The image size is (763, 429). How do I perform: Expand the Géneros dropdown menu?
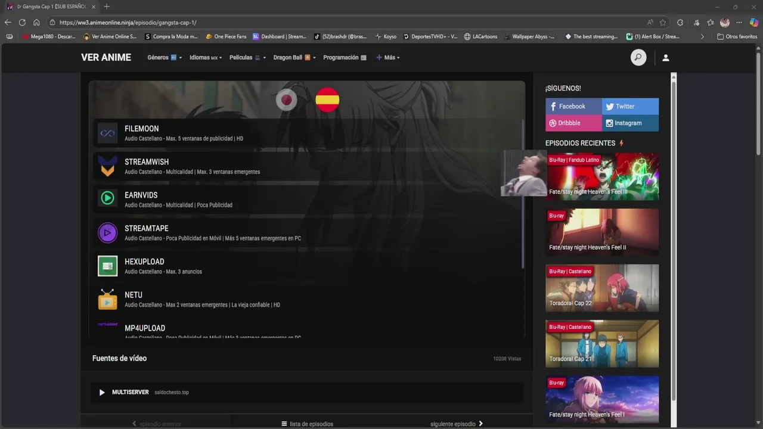(x=165, y=58)
